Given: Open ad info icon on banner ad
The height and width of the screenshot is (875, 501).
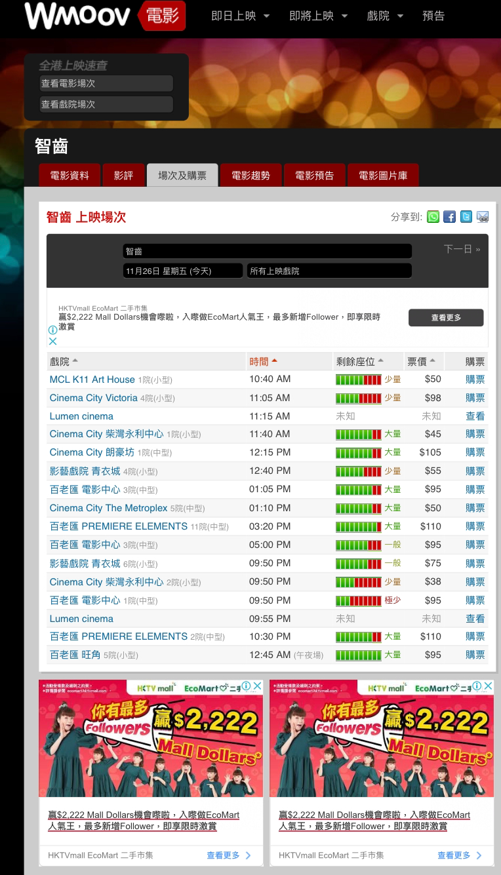Looking at the screenshot, I should pyautogui.click(x=53, y=330).
